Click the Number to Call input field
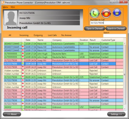The image size is (129, 119). [106, 23]
